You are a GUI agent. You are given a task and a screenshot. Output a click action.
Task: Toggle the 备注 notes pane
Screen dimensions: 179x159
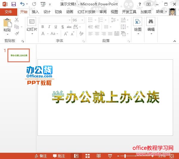[41, 156]
